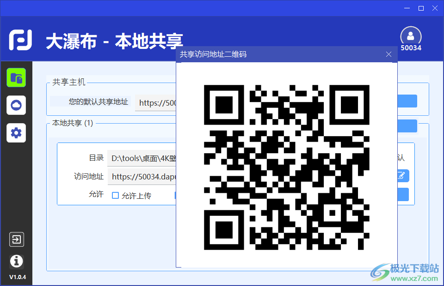Click the user avatar 50034
Screen dimensions: 444x286
click(x=411, y=37)
